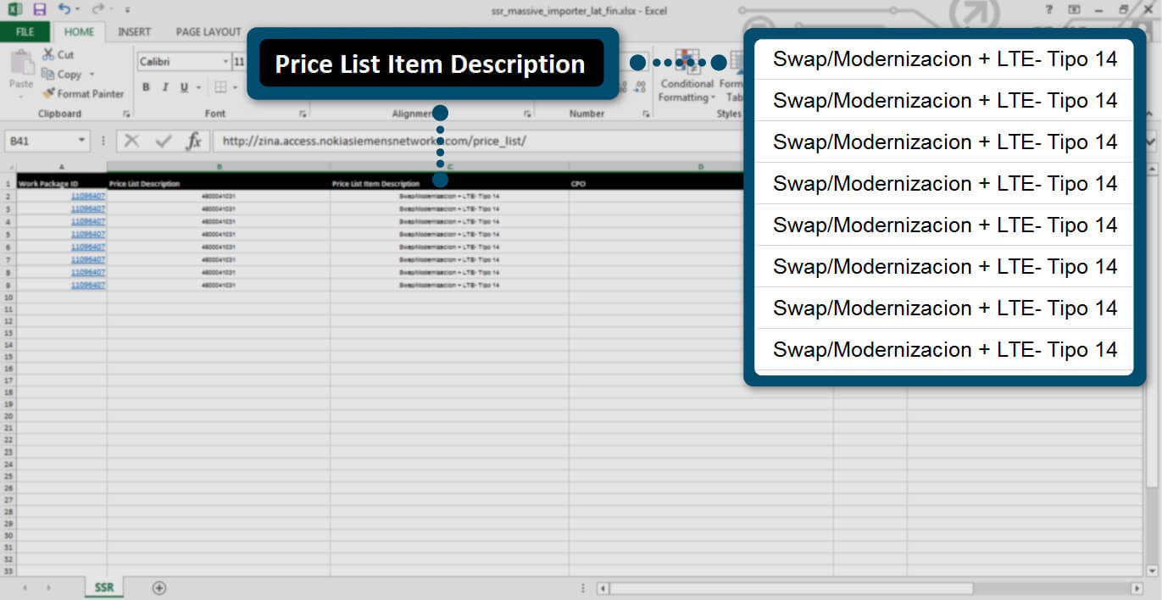Click the Cut scissors icon
1162x600 pixels.
coord(48,54)
